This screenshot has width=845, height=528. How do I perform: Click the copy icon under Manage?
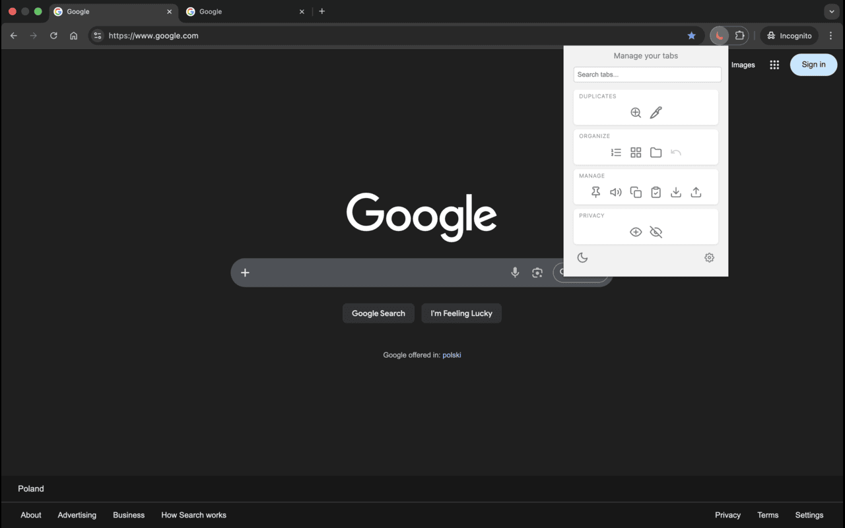(636, 192)
